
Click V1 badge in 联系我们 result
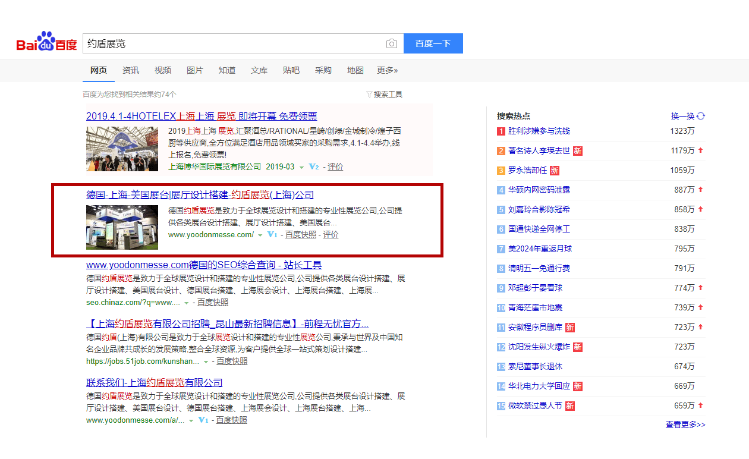[x=203, y=420]
